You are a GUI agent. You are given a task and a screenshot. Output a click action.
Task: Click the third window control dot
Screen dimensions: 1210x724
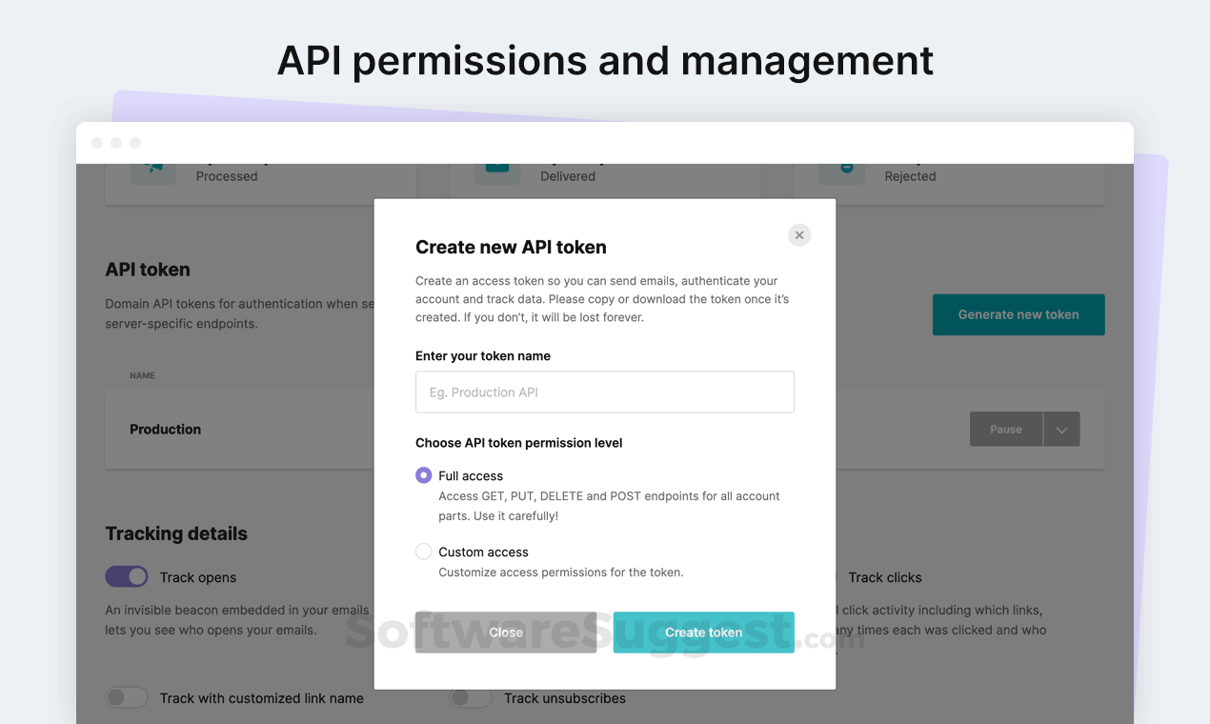click(135, 143)
